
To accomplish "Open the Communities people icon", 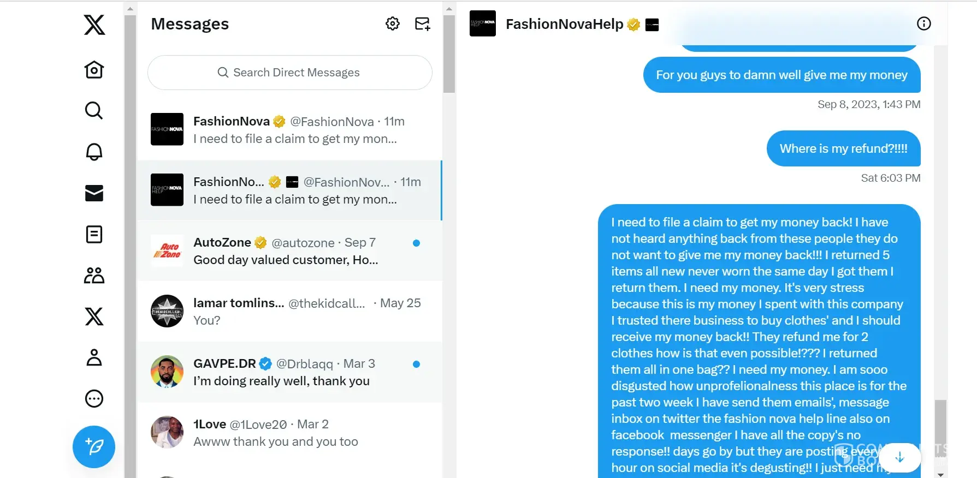I will (94, 276).
